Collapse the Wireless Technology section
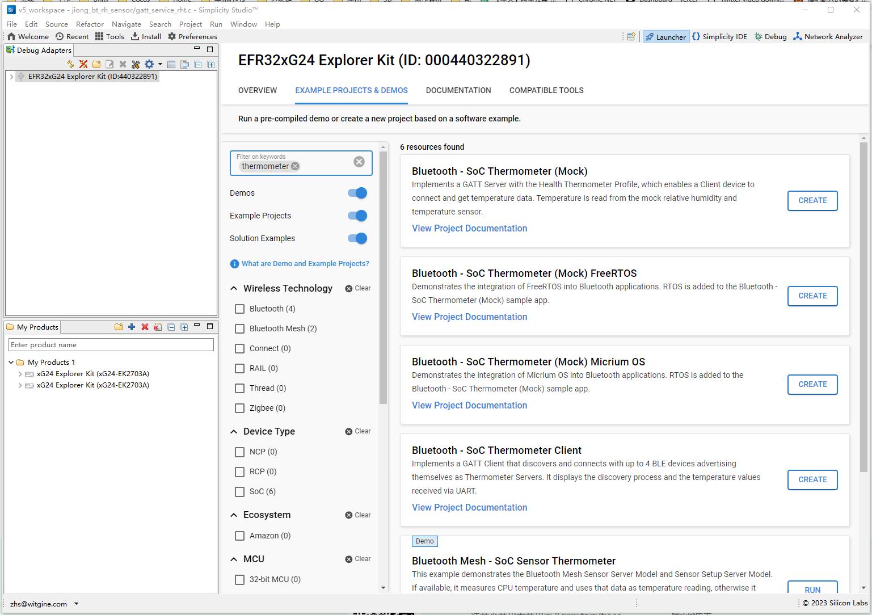This screenshot has height=615, width=872. pos(234,288)
